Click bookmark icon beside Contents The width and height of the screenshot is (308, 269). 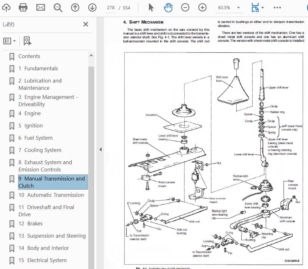click(12, 56)
